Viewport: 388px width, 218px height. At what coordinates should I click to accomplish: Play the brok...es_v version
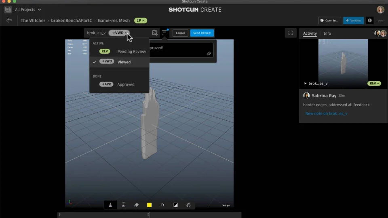point(305,84)
